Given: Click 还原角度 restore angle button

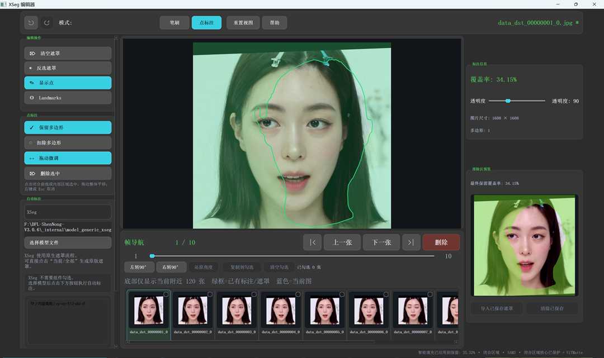Looking at the screenshot, I should pos(204,267).
